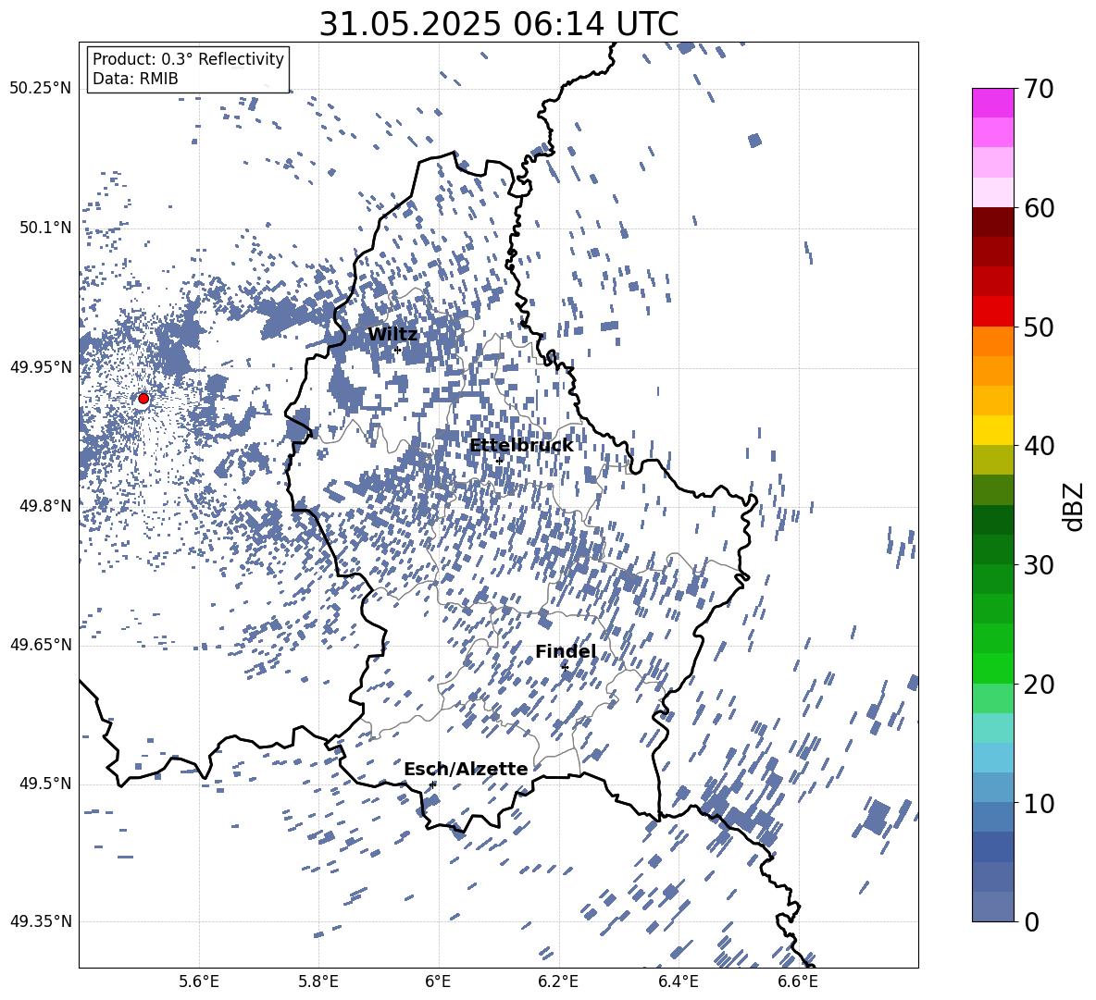Screen dimensions: 1096x1000
Task: Click the 40 colorbar tick label
Action: tap(1039, 446)
